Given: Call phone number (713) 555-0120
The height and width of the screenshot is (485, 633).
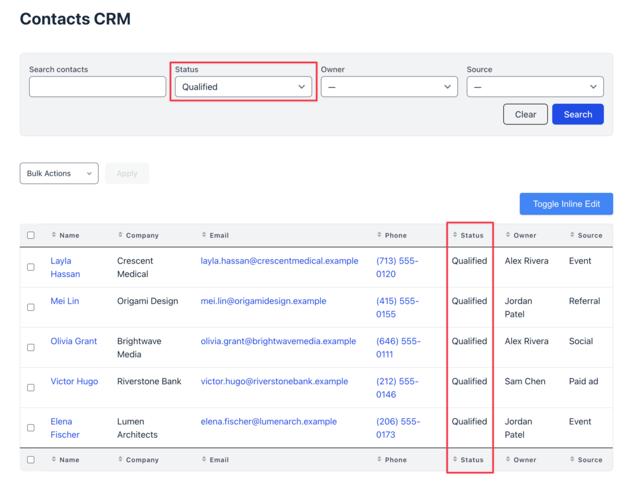Looking at the screenshot, I should point(397,267).
